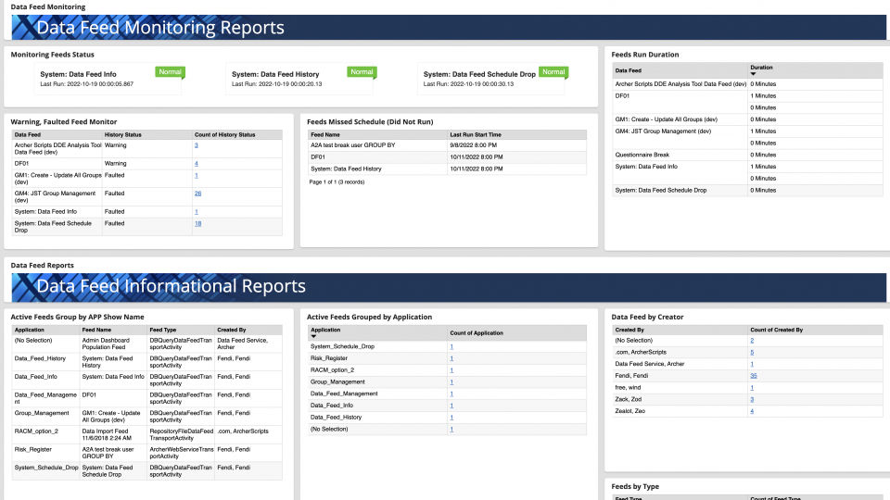Open count link 3 for Zack, Zod

[x=752, y=400]
